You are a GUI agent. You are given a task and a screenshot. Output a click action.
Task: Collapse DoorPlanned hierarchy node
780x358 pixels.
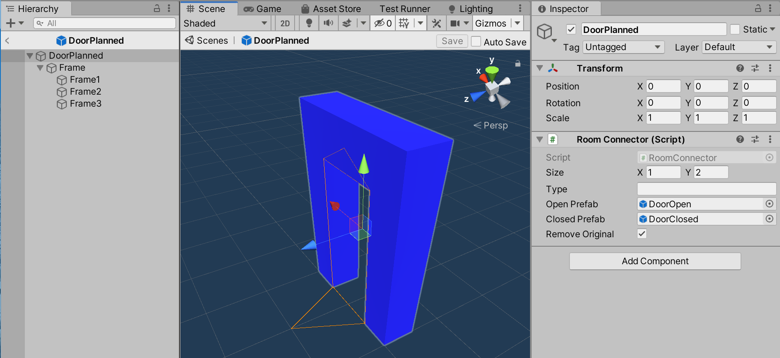click(x=30, y=56)
